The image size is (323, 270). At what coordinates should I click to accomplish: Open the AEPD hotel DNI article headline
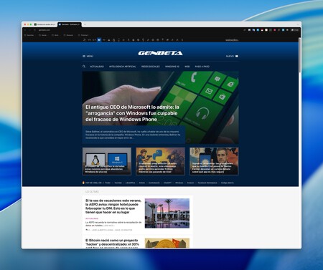(x=113, y=206)
